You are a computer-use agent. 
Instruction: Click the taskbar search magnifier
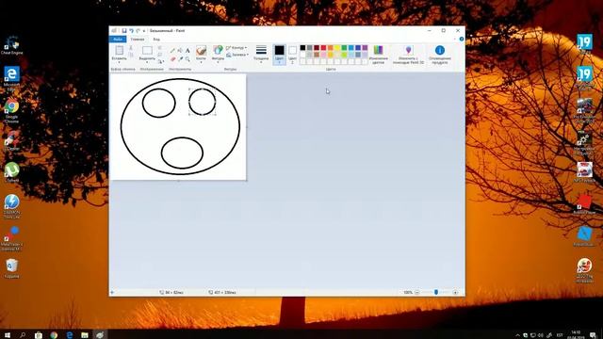tap(23, 335)
